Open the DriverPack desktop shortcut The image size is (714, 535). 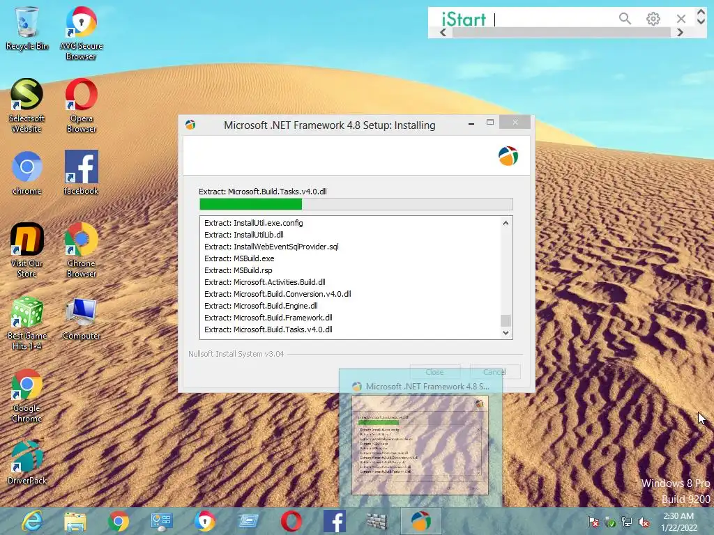tap(27, 463)
